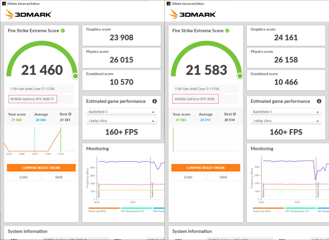Click green Your score marker in left distribution chart
The height and width of the screenshot is (240, 329).
tap(61, 139)
